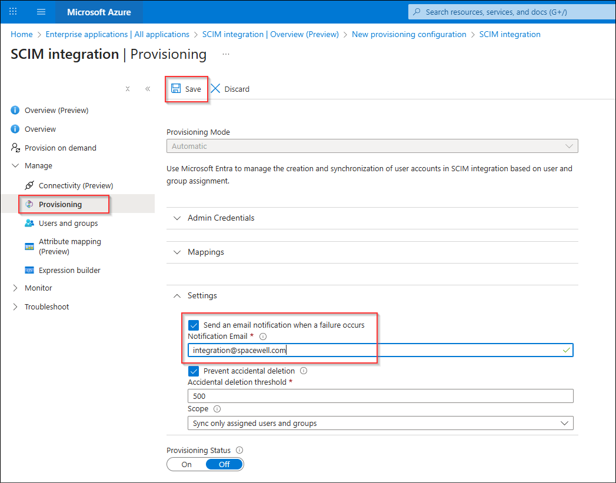
Task: Expand the Admin Credentials section
Action: tap(372, 218)
